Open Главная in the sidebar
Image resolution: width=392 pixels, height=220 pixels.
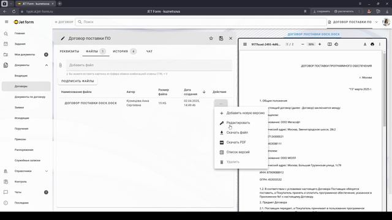20,33
